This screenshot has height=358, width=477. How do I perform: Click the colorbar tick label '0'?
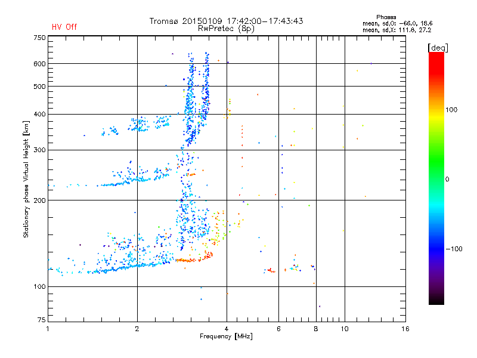coord(447,180)
